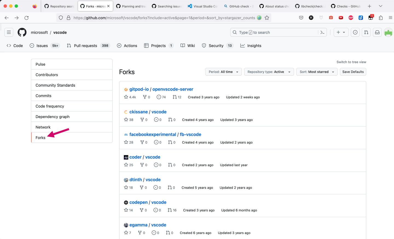Open the dtinth user link
Viewport: 394px width, 239px height.
click(x=136, y=180)
